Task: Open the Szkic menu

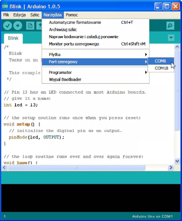Action: [x=35, y=15]
